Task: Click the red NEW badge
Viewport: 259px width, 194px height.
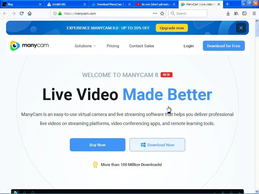Action: [166, 75]
